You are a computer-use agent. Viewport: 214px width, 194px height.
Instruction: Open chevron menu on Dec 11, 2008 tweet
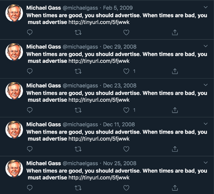tap(206, 124)
